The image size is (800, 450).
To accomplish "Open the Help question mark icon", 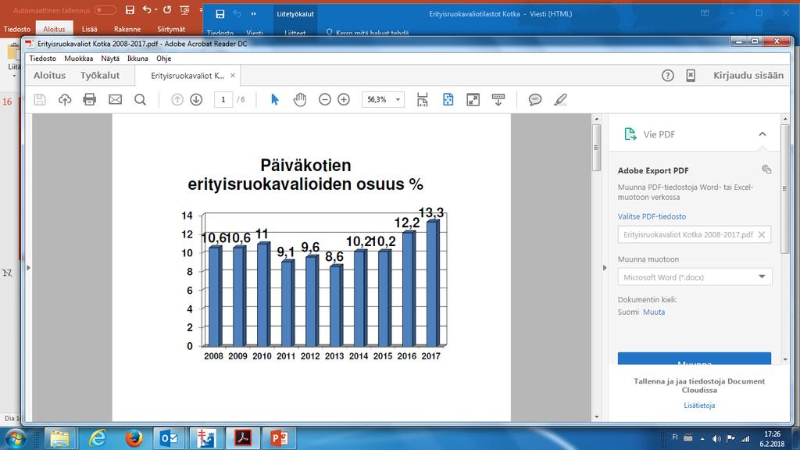I will tap(668, 76).
